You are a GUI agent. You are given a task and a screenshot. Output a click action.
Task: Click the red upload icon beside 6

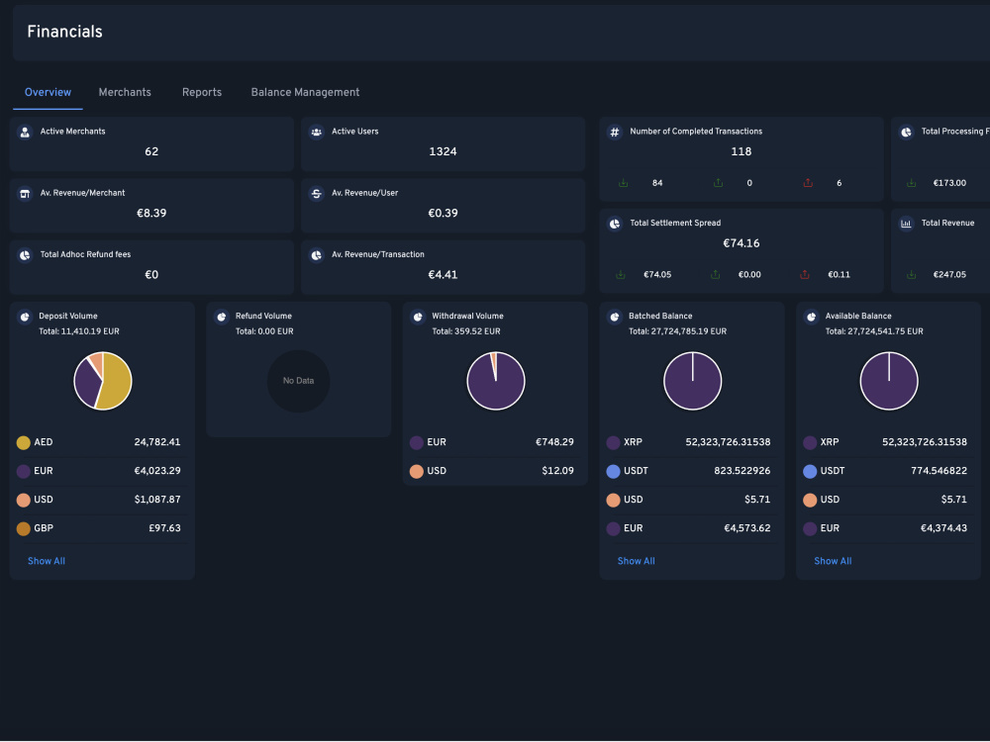point(808,183)
